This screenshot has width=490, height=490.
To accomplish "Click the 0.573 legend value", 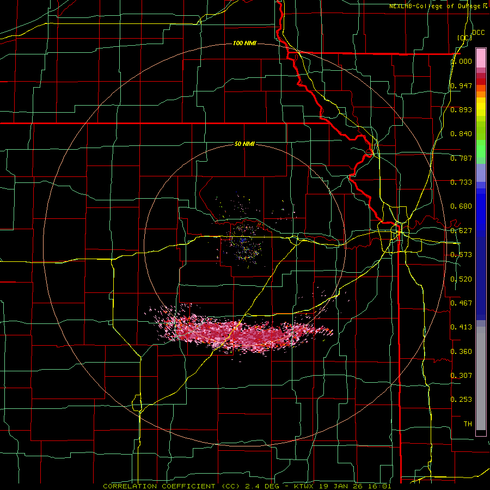I will coord(461,255).
